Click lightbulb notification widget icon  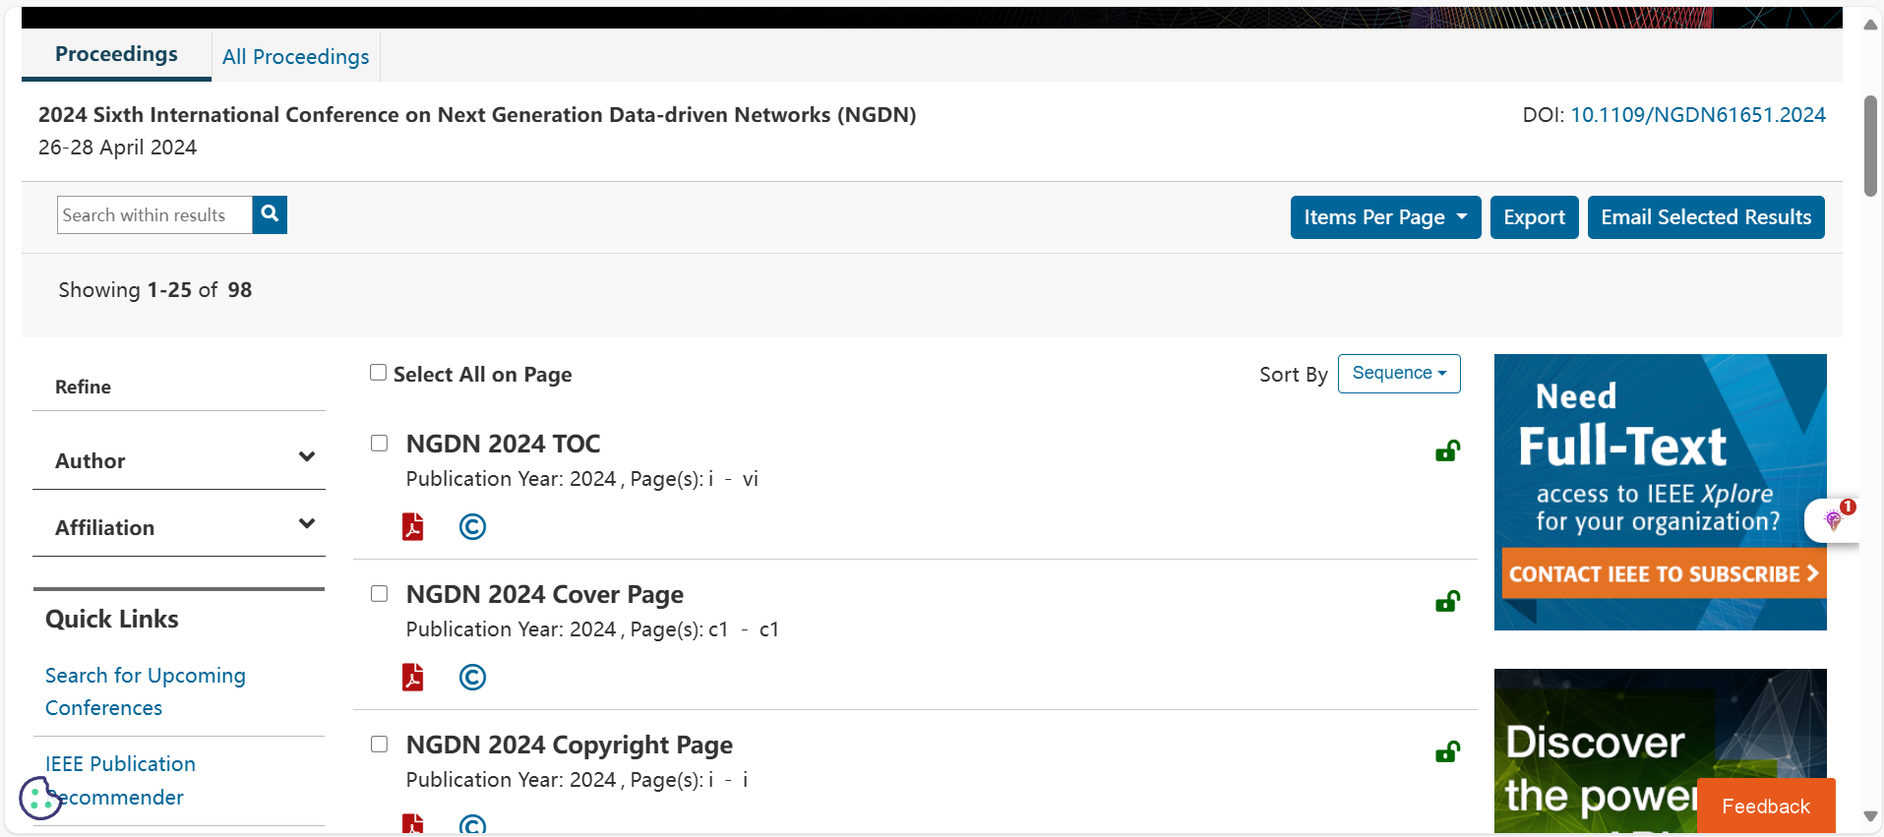click(x=1833, y=519)
